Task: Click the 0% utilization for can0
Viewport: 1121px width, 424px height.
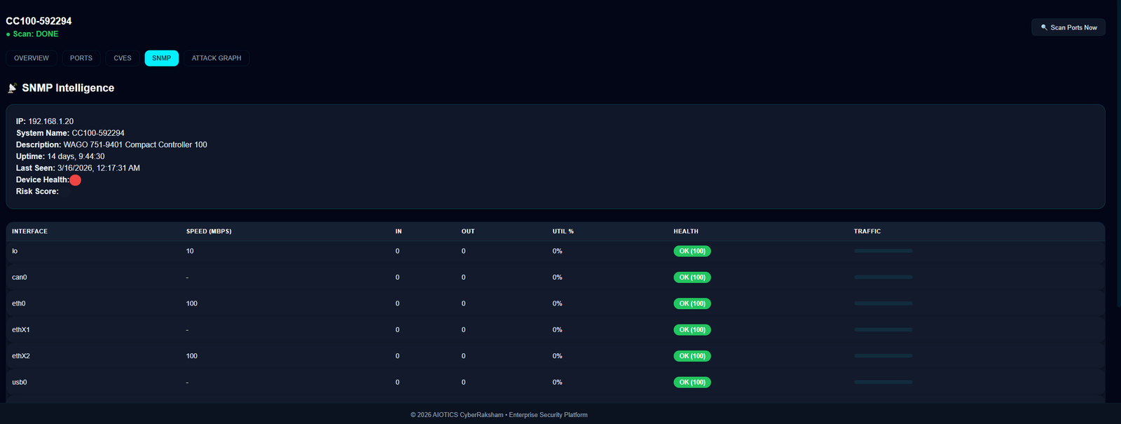Action: [x=558, y=278]
